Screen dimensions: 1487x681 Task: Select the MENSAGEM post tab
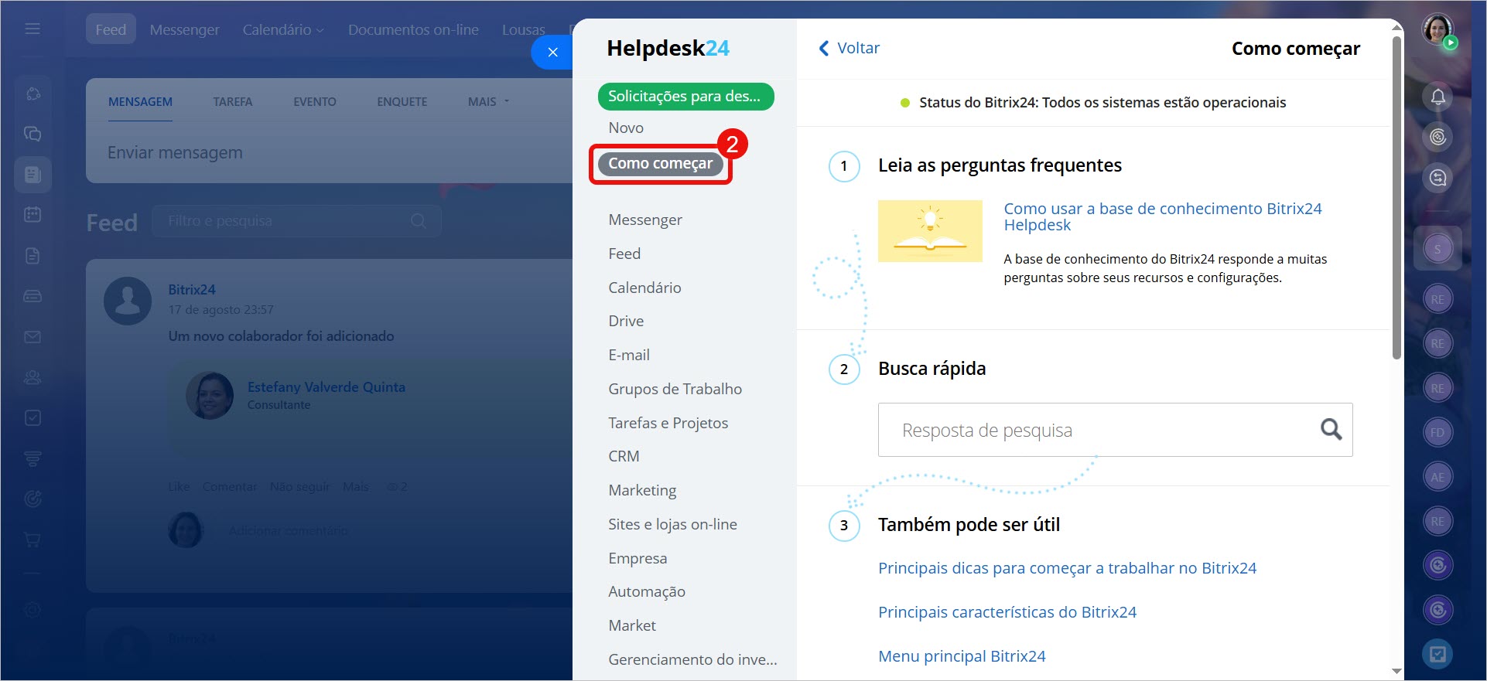pos(140,101)
